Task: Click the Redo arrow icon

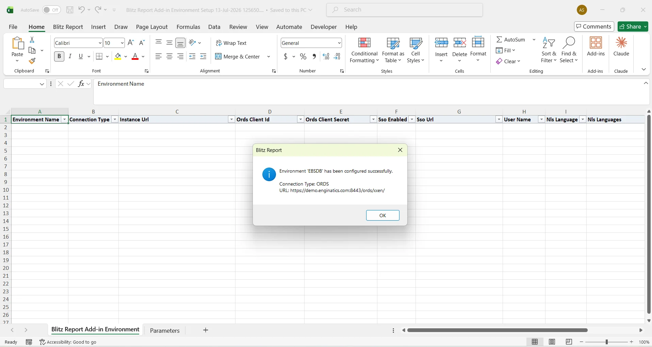Action: coord(98,10)
